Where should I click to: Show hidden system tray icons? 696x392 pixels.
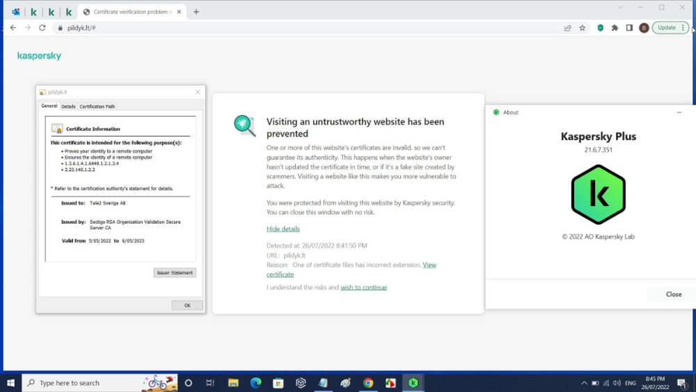584,383
